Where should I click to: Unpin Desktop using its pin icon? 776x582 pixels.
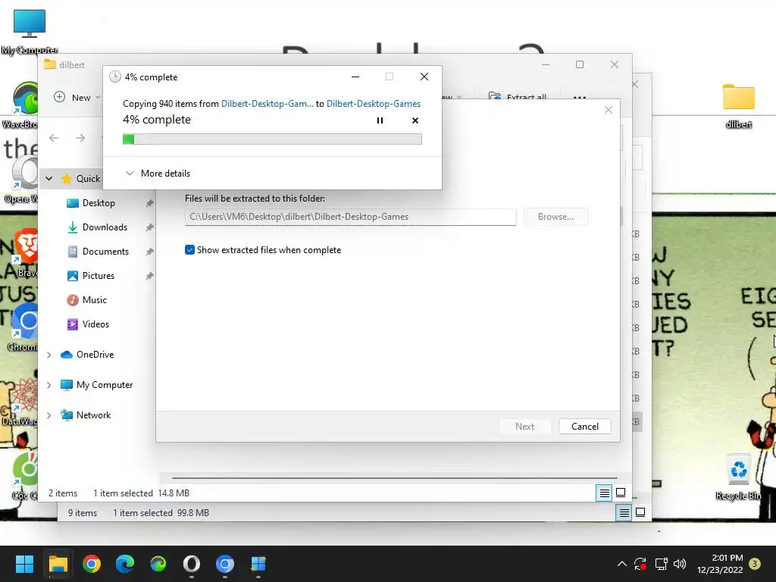[x=149, y=203]
